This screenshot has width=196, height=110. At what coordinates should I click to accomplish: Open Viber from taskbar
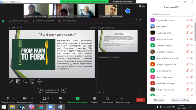[31, 107]
